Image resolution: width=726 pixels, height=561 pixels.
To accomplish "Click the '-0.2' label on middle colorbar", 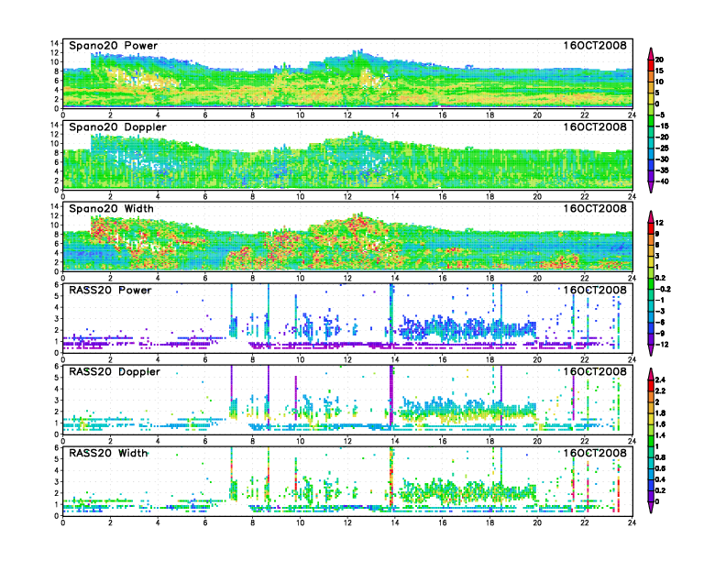I will pyautogui.click(x=663, y=289).
